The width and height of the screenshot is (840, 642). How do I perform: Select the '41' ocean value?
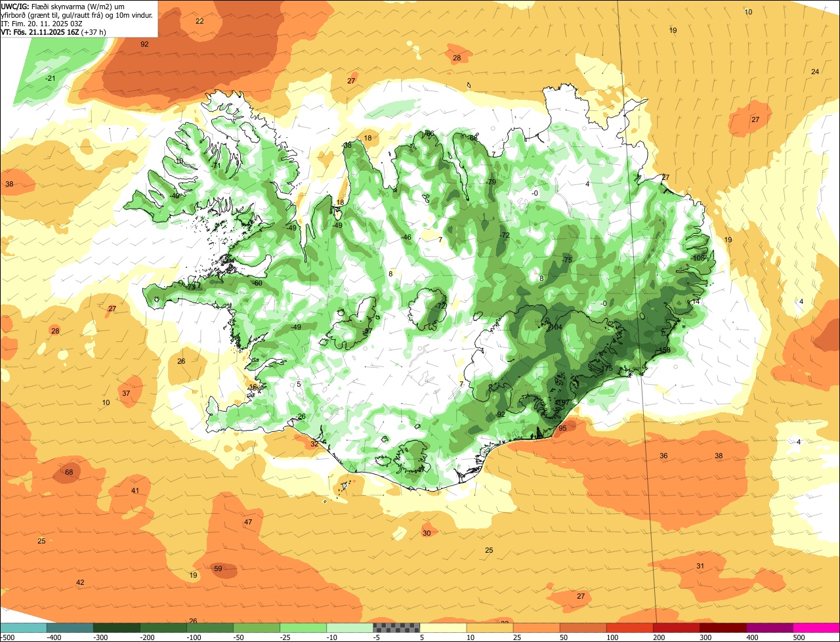135,491
